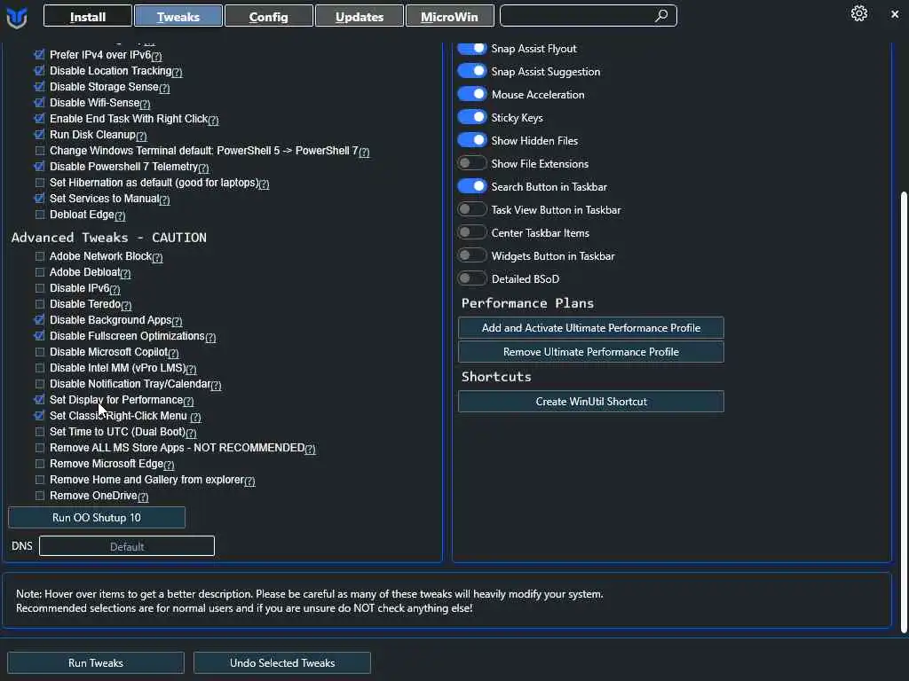This screenshot has height=681, width=909.
Task: Switch to the Install tab
Action: point(88,16)
